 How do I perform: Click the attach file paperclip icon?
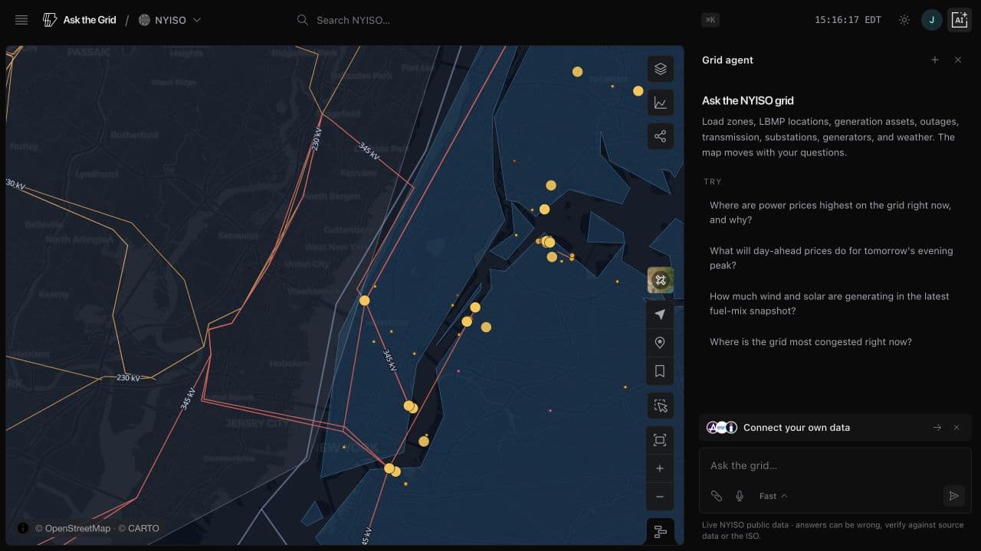716,496
